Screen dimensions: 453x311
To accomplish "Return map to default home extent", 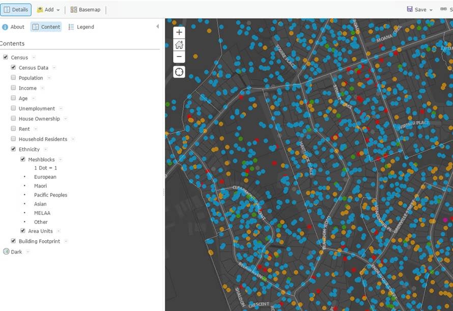I will click(179, 44).
